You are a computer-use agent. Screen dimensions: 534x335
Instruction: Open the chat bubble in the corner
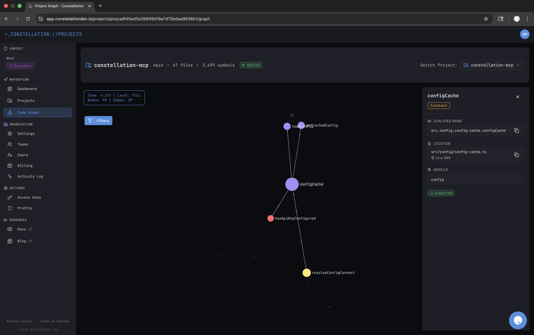pos(517,320)
